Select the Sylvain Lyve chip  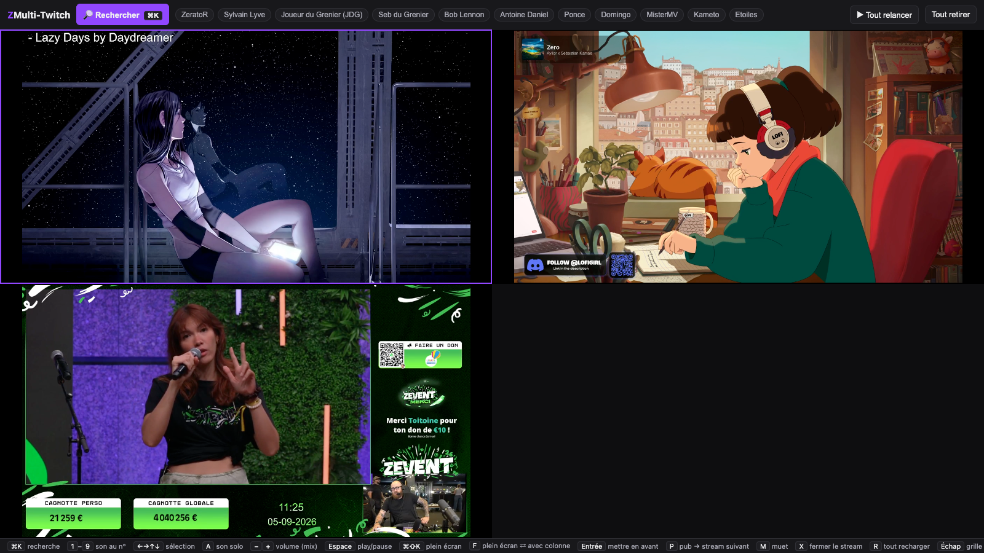click(x=244, y=15)
